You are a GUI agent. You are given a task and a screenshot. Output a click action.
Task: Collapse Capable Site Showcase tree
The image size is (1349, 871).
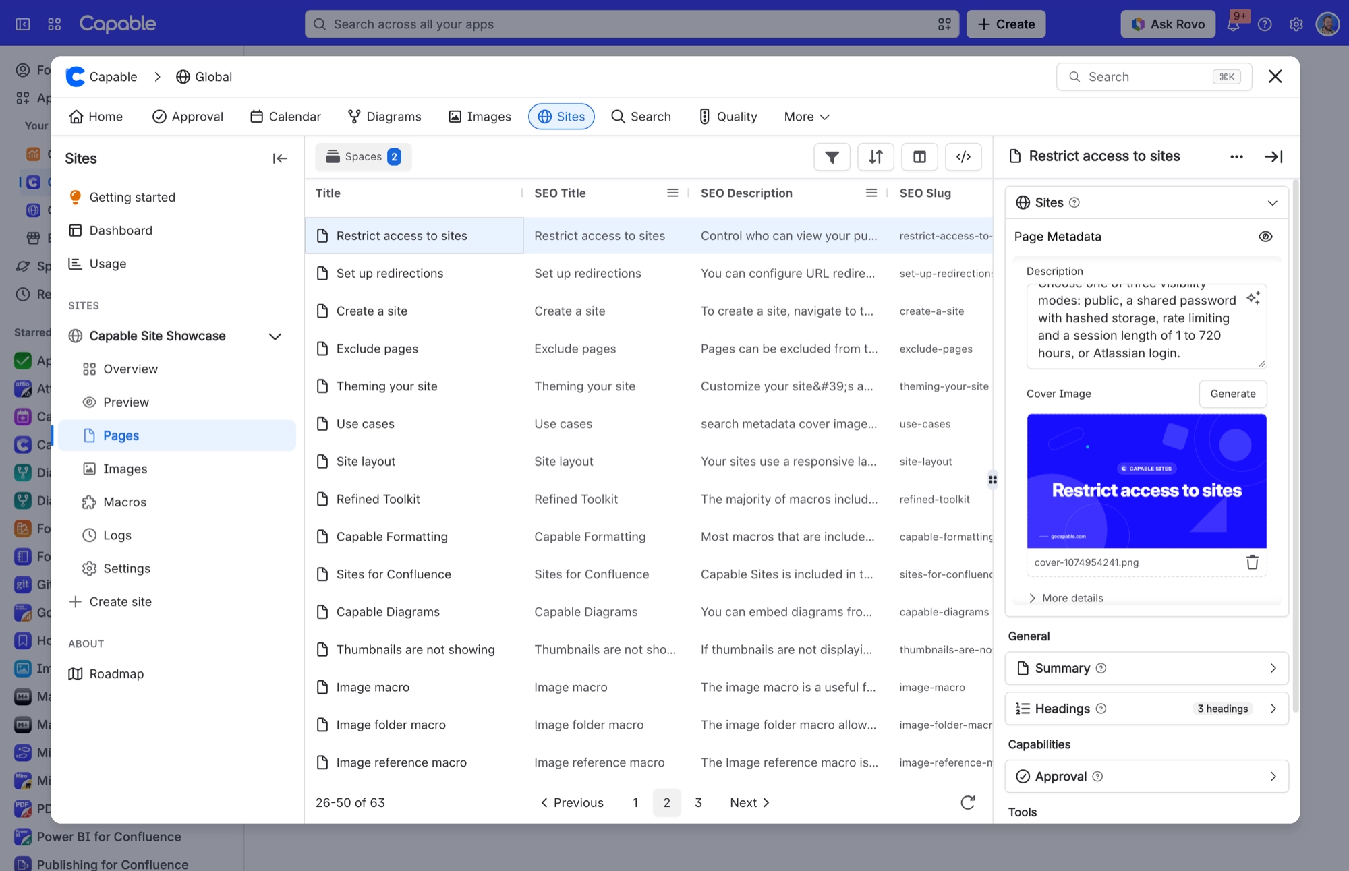[x=275, y=336]
